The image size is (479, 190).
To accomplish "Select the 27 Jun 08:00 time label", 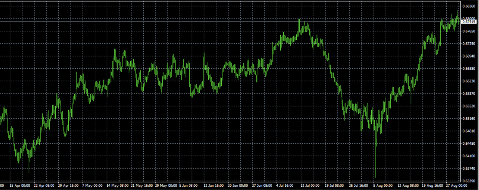I will (263, 186).
